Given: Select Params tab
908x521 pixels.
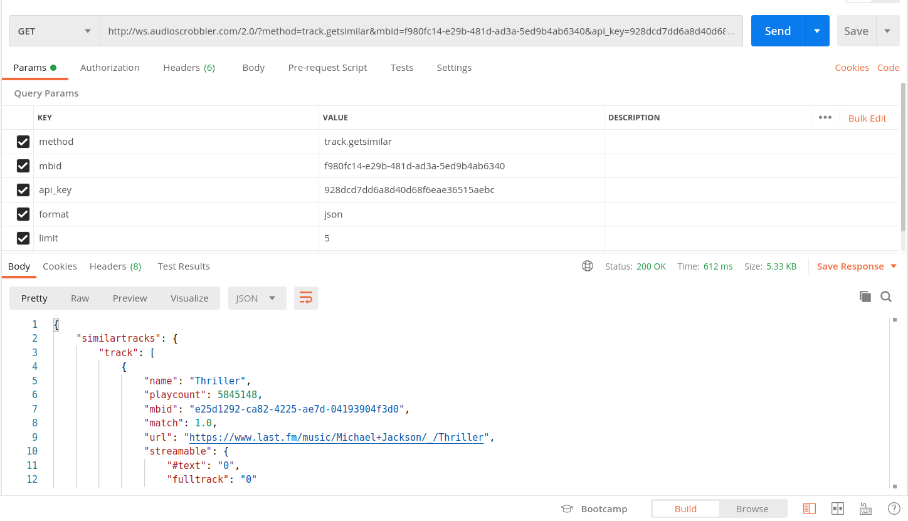Looking at the screenshot, I should point(34,67).
